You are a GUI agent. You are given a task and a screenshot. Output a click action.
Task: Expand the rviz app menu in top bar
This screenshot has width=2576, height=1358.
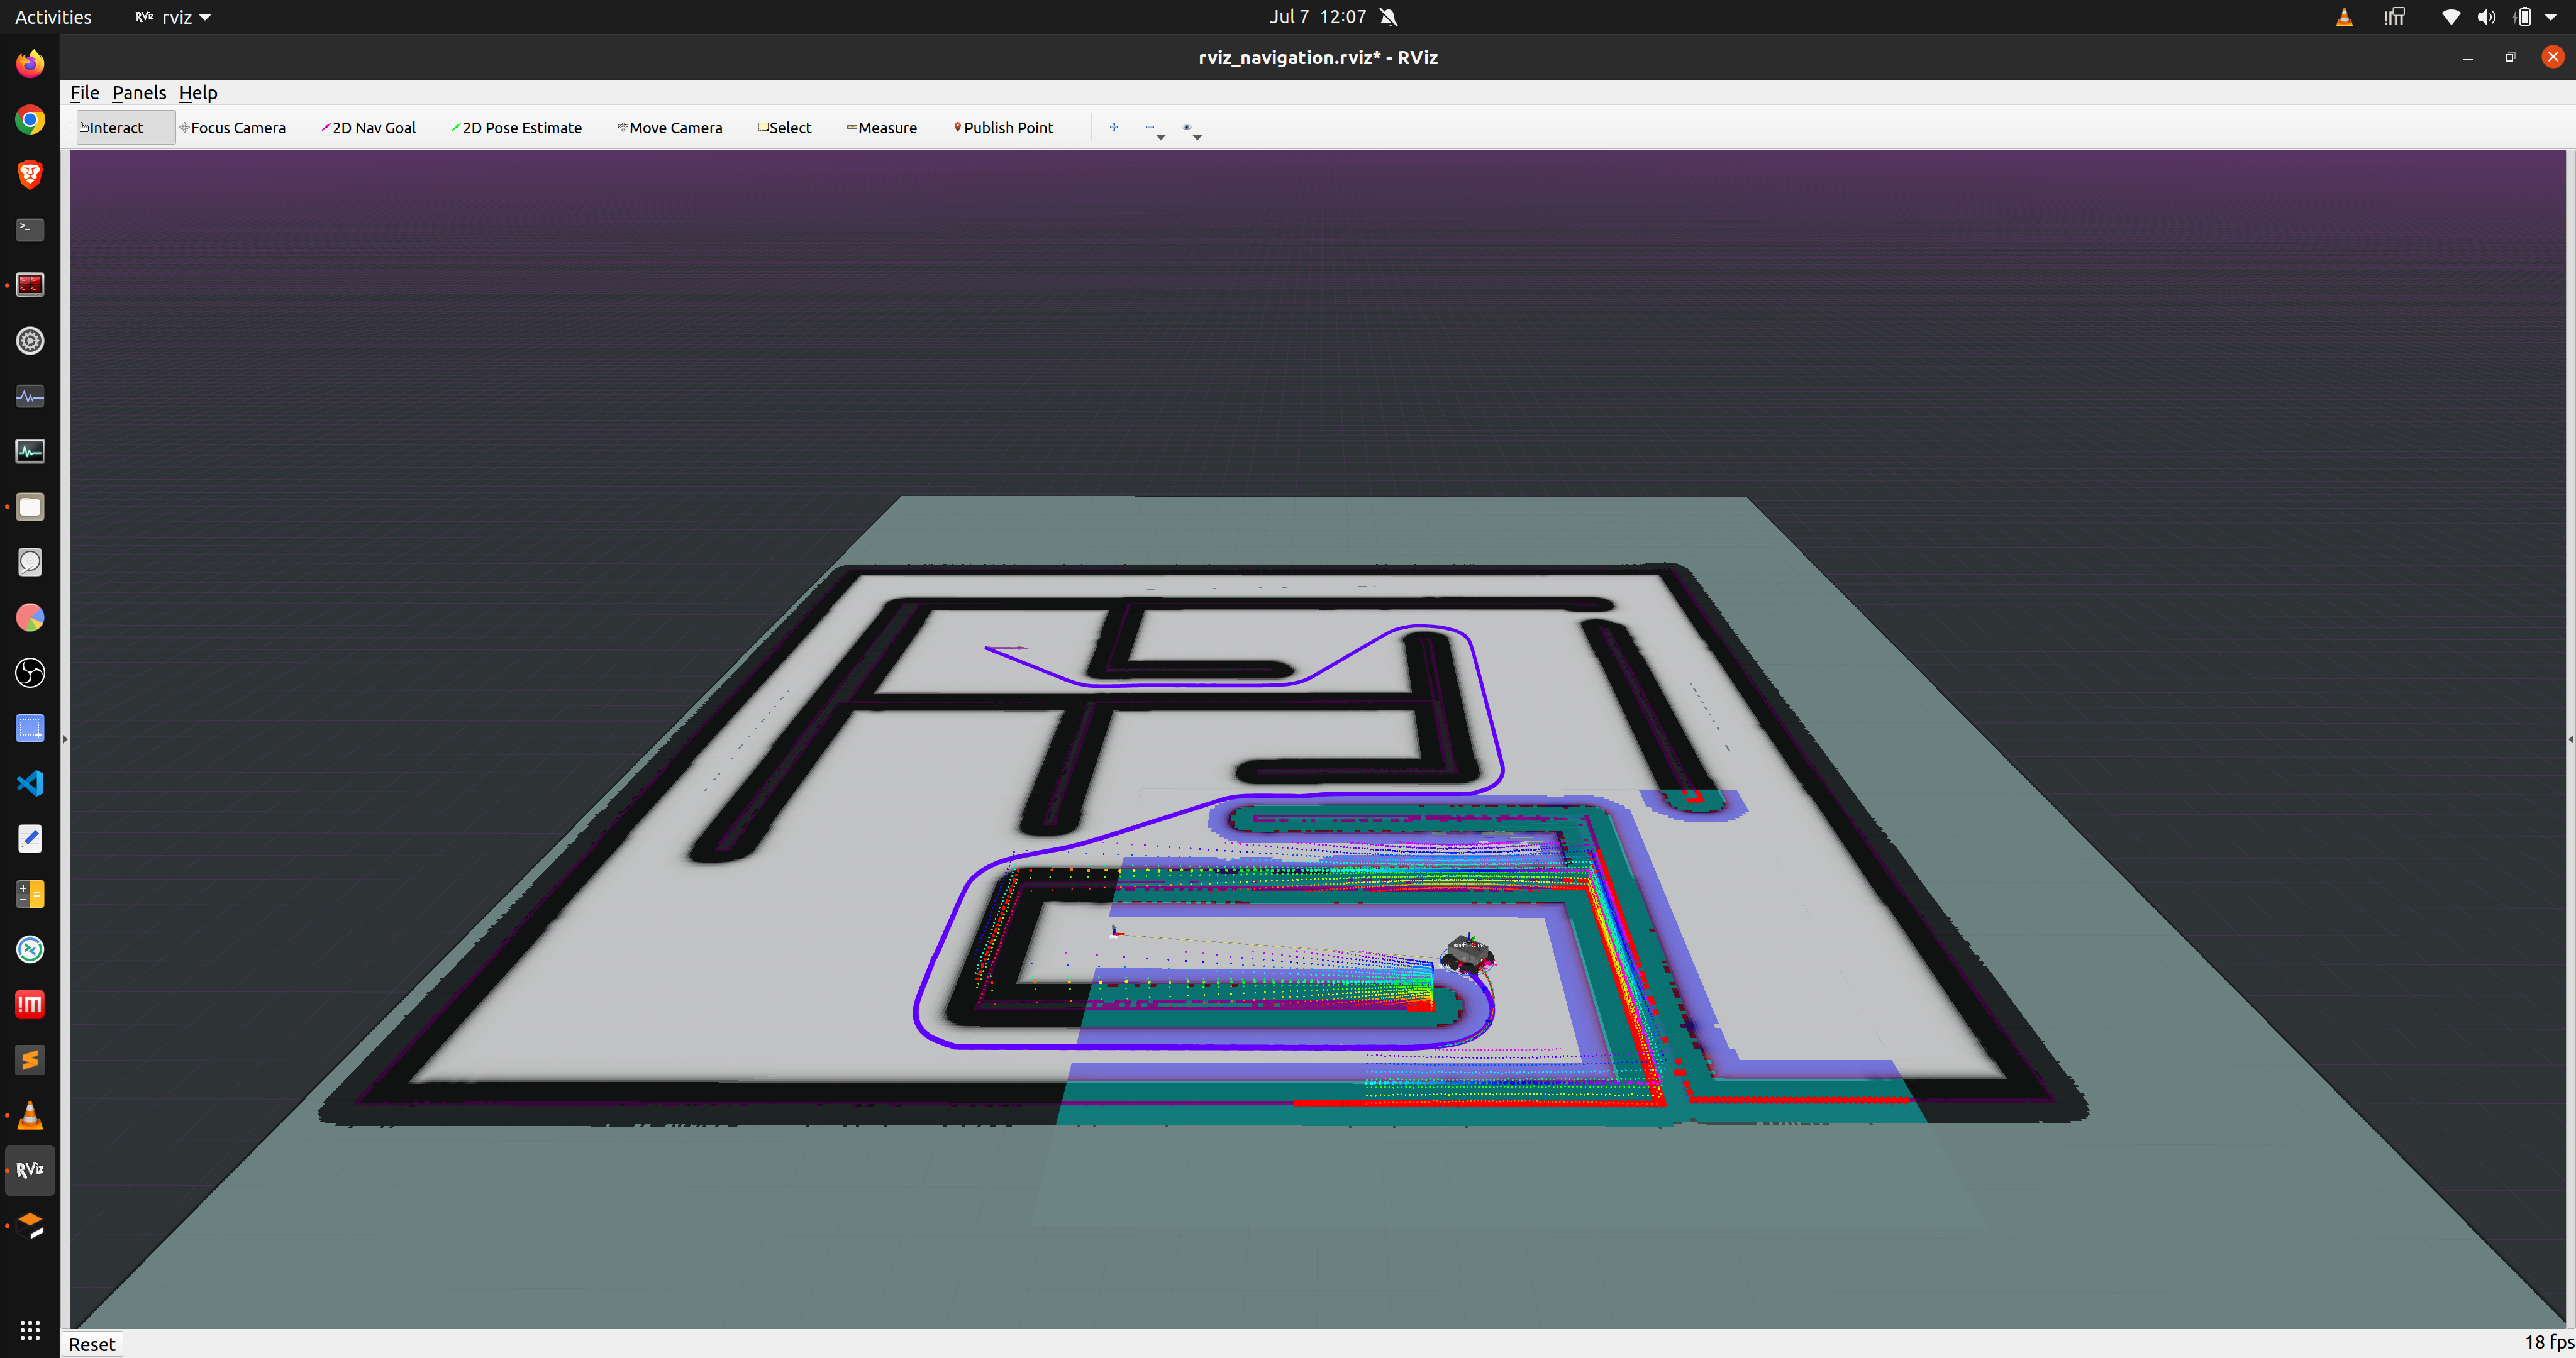click(174, 17)
